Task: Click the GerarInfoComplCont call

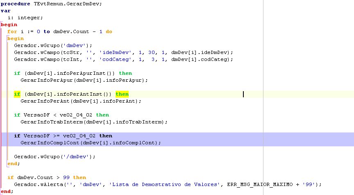Action: pos(91,143)
